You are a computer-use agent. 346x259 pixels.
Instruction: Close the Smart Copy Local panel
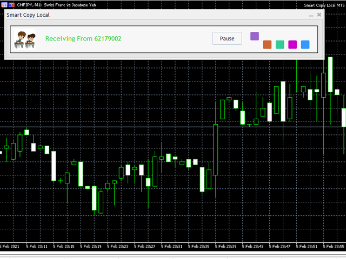[319, 15]
